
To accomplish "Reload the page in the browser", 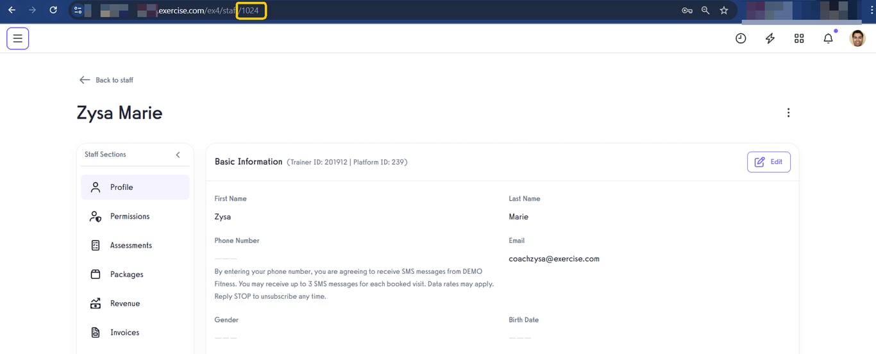I will (x=53, y=10).
